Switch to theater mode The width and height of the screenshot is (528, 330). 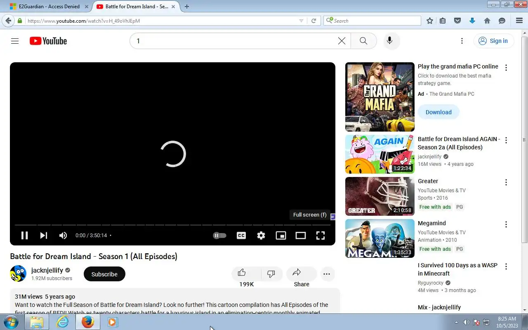301,236
